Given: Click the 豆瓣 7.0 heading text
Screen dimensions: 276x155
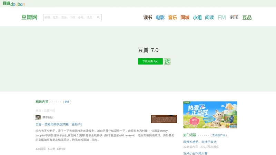Looking at the screenshot, I should click(x=148, y=50).
